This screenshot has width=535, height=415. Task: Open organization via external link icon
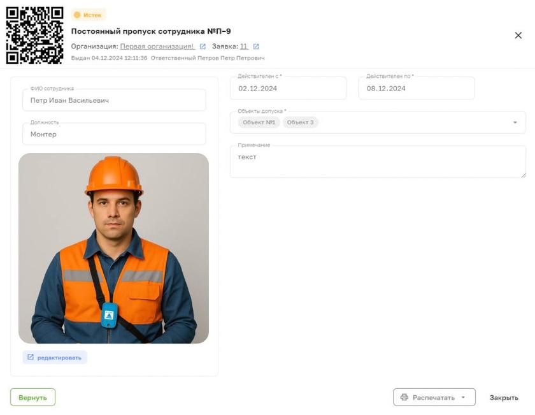(203, 47)
